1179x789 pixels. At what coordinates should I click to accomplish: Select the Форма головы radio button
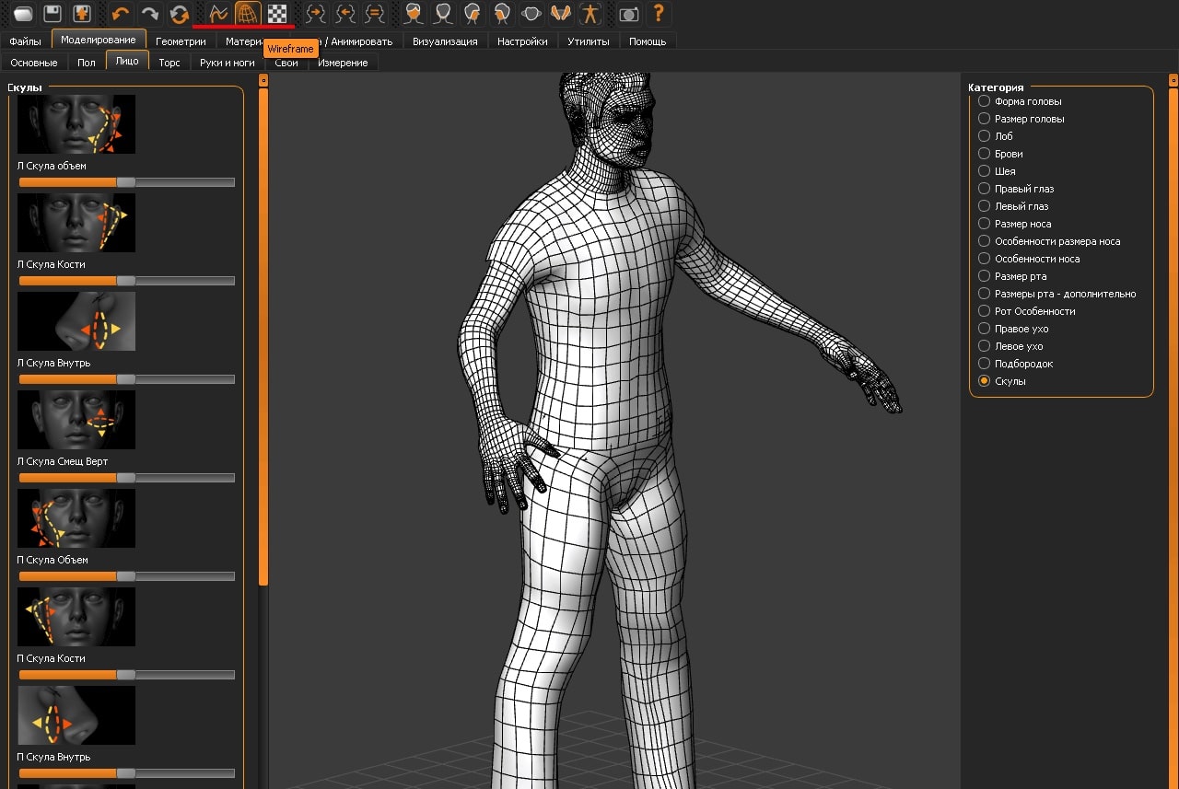985,101
